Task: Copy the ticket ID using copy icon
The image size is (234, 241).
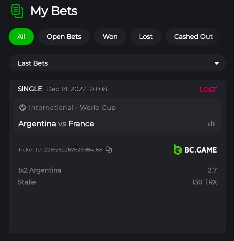Action: click(109, 150)
